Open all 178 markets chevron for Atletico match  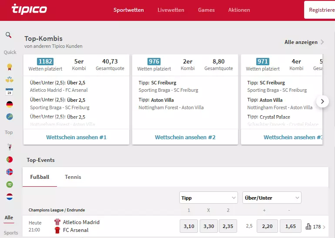(x=324, y=227)
